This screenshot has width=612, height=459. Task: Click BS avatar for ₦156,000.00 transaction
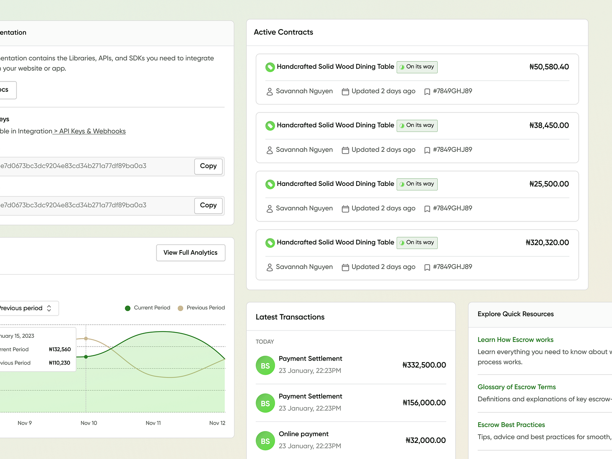tap(265, 403)
